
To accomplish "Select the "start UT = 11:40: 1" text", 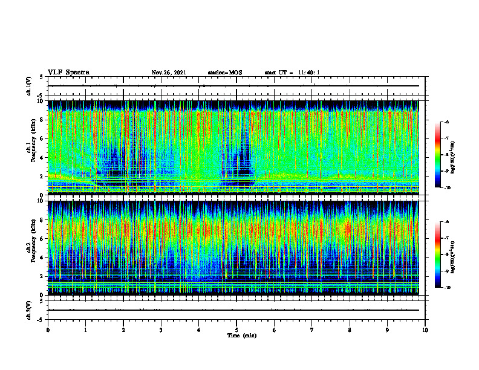I will 292,73.
